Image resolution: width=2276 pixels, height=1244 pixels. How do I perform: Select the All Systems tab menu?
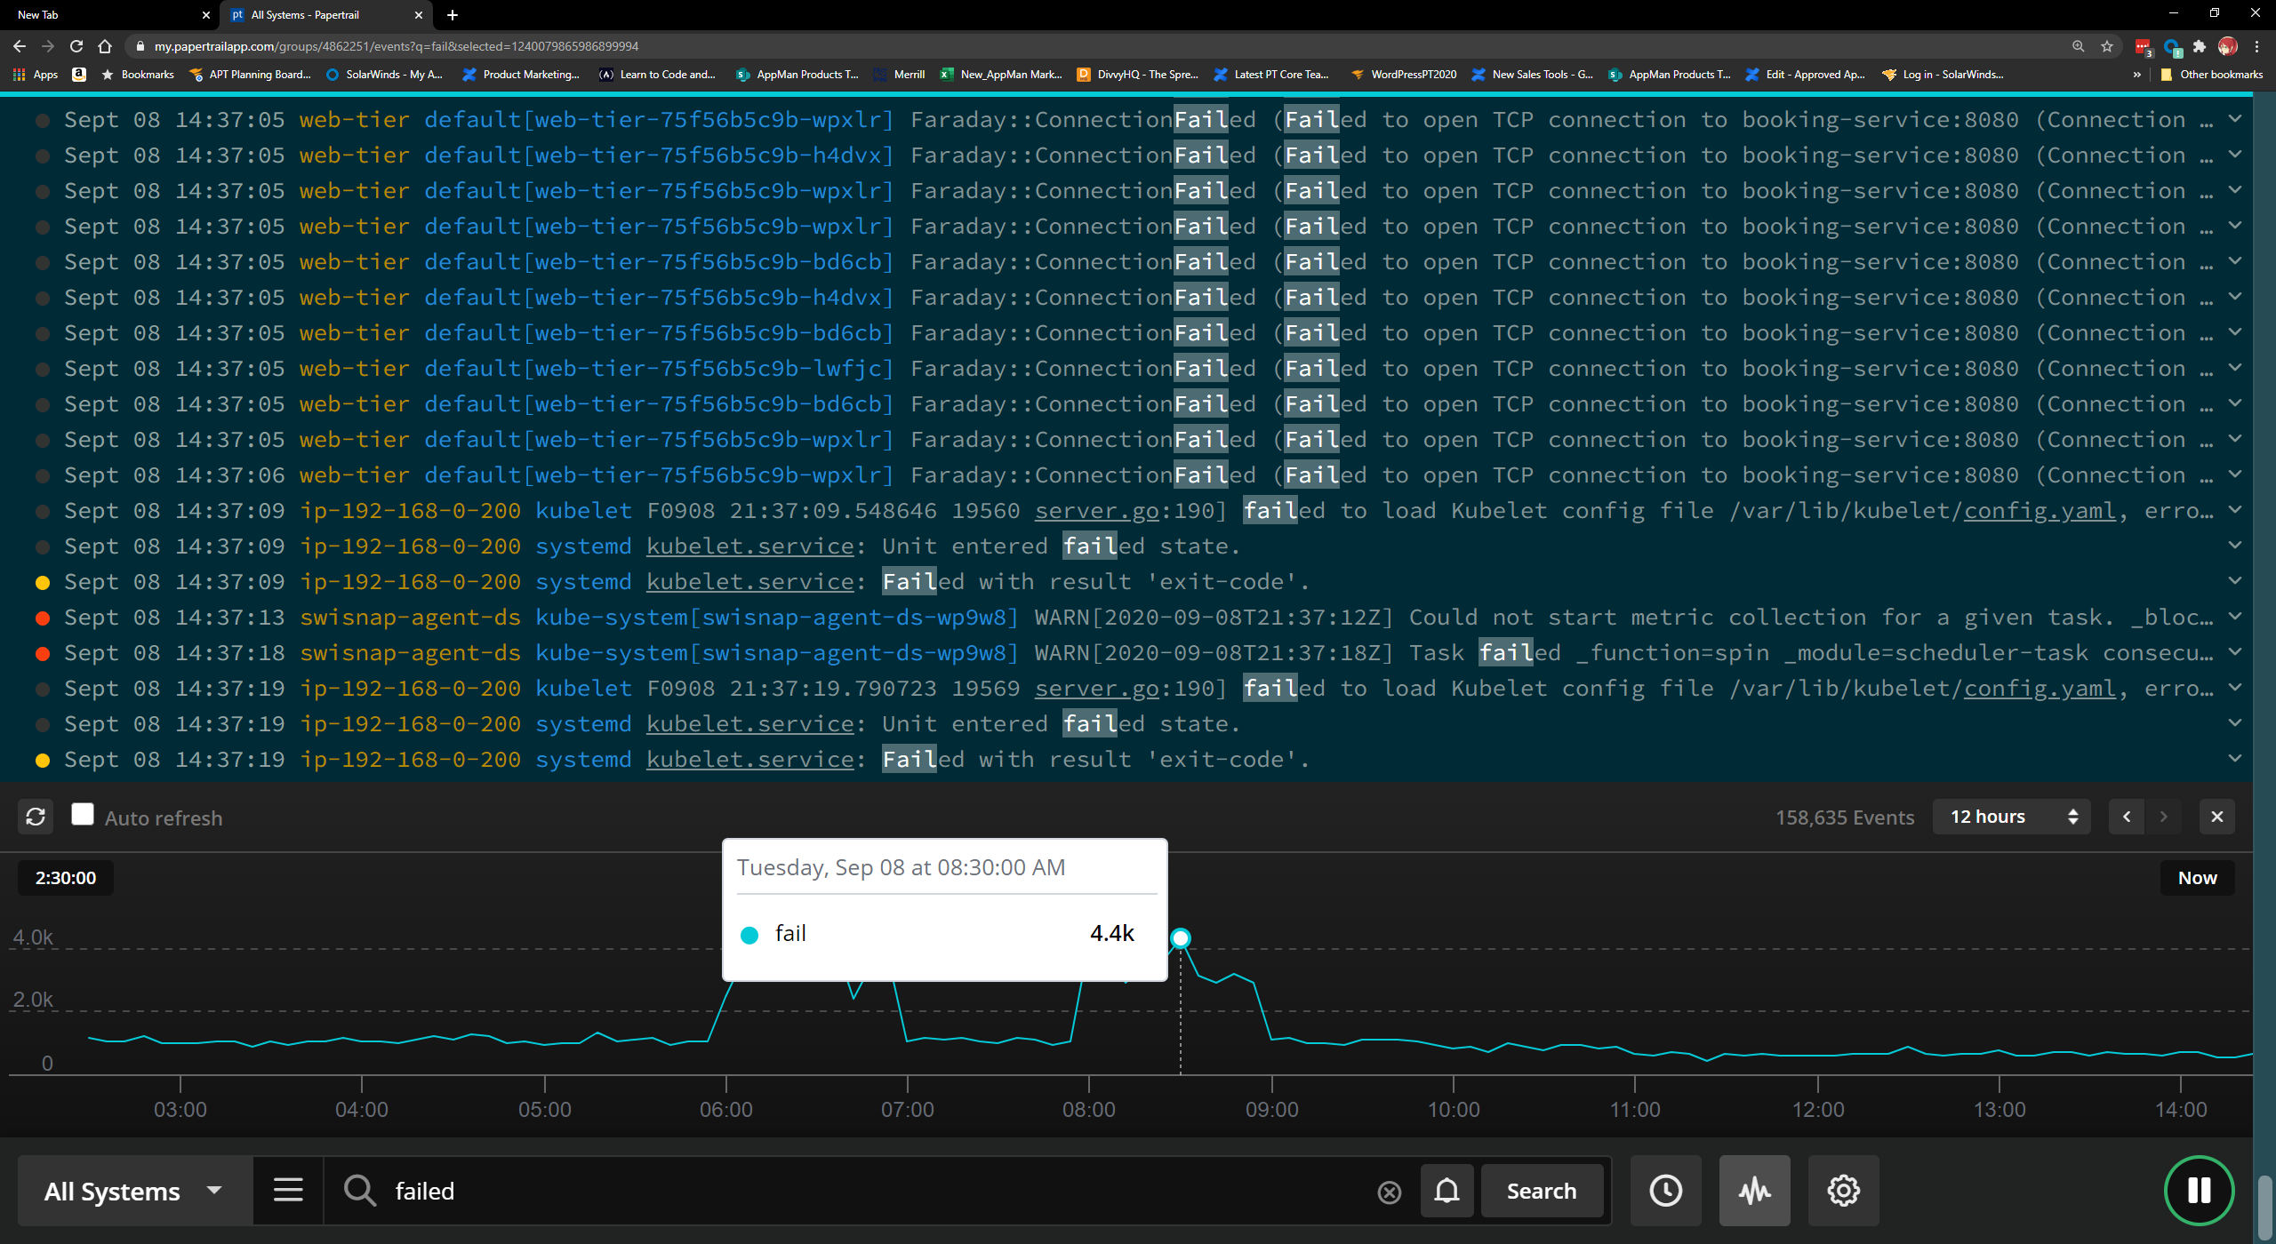(131, 1191)
